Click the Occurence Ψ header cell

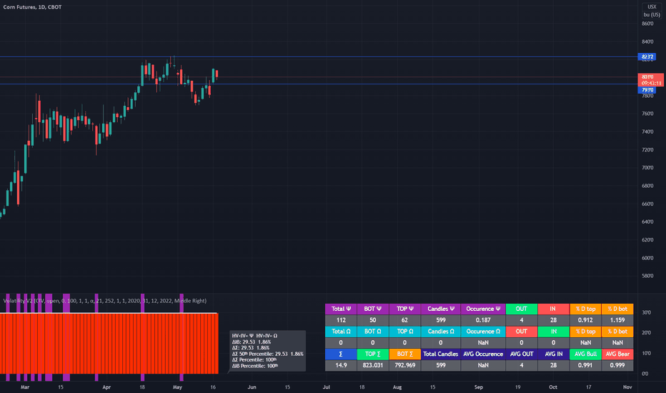click(483, 309)
